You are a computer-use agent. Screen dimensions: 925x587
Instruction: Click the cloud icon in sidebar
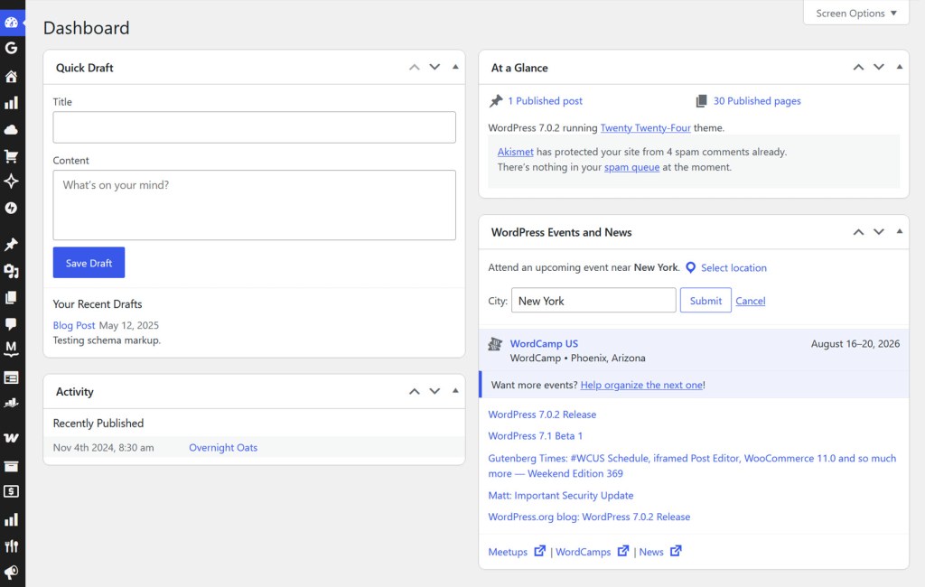[x=11, y=130]
